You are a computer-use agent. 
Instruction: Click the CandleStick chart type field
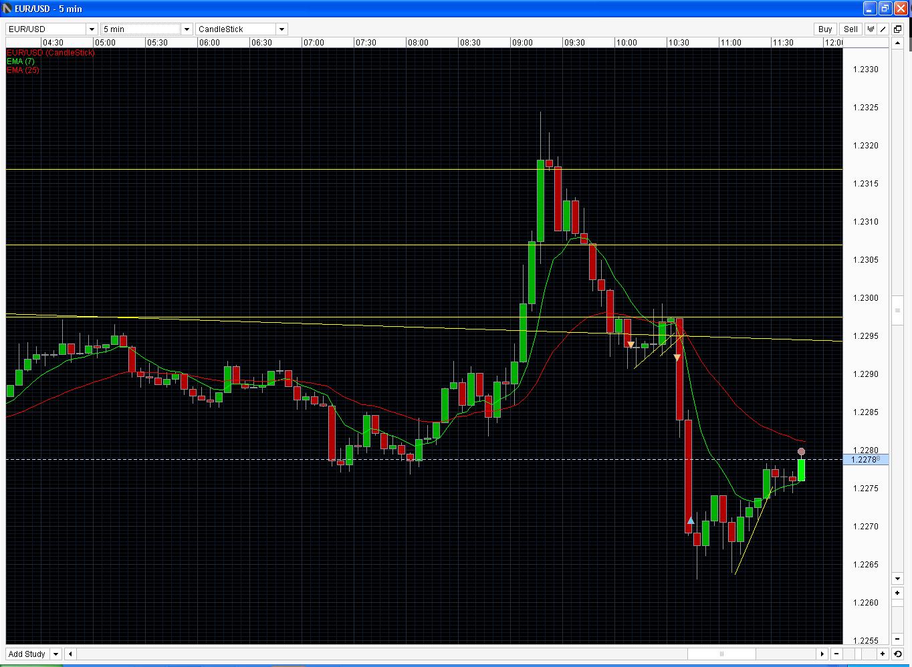point(236,29)
